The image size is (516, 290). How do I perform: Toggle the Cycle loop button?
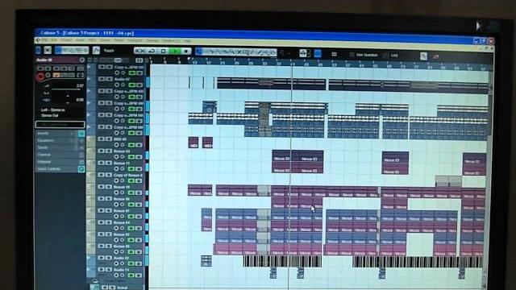(x=152, y=51)
